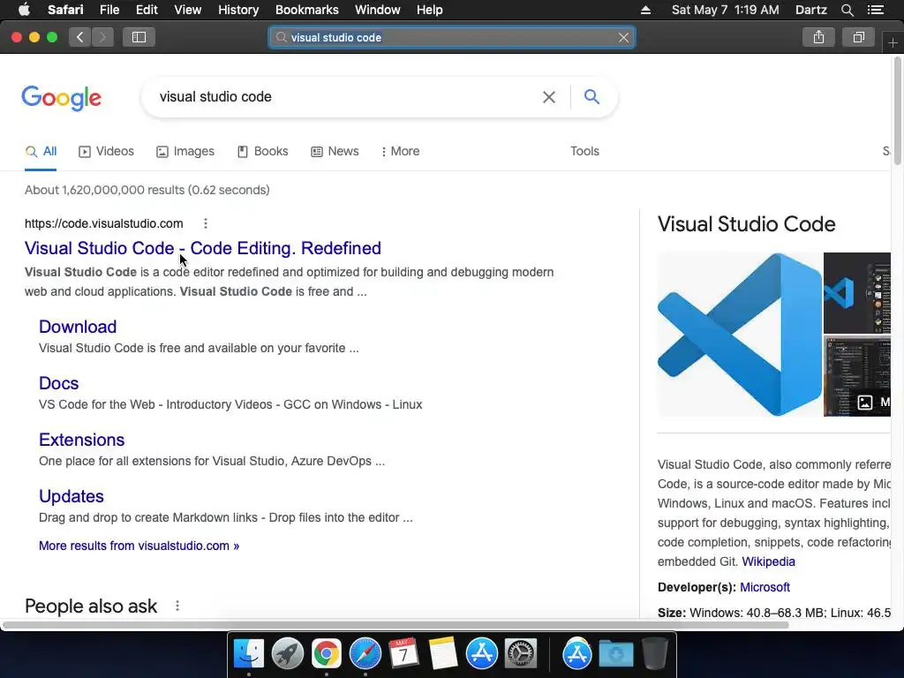Click the App Store Dock icon beside Downloads
The height and width of the screenshot is (678, 904).
click(x=577, y=654)
